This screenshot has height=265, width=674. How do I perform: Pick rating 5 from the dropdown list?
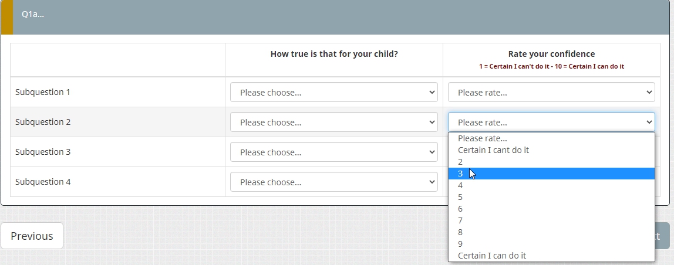pos(551,197)
